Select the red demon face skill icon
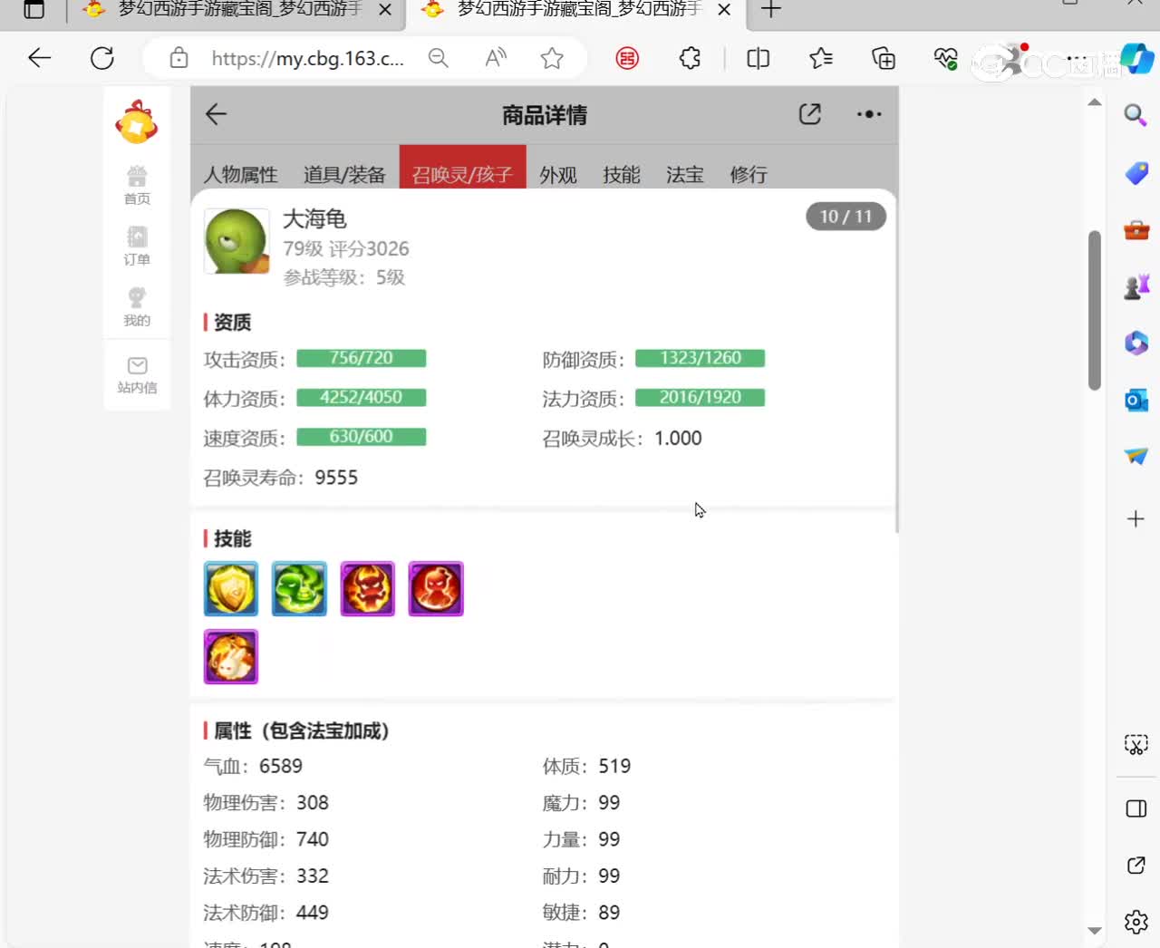This screenshot has width=1160, height=948. click(x=368, y=588)
